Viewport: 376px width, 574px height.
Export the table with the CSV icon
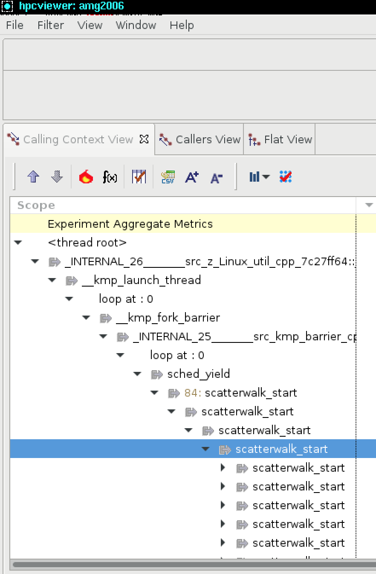168,177
